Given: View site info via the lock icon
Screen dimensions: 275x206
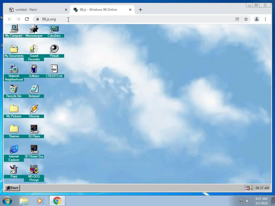Looking at the screenshot, I should pyautogui.click(x=37, y=19).
